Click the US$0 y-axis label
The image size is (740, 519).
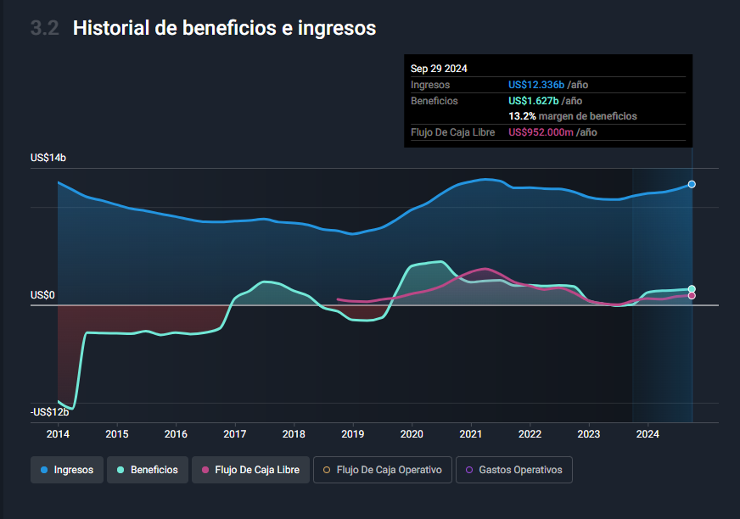click(42, 295)
